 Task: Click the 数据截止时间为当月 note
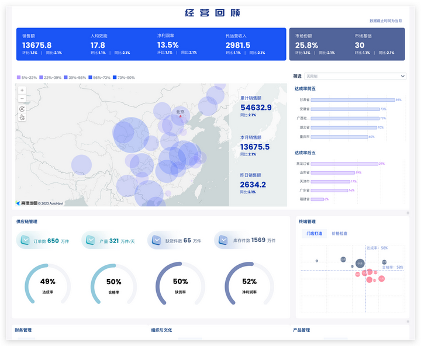pos(386,20)
